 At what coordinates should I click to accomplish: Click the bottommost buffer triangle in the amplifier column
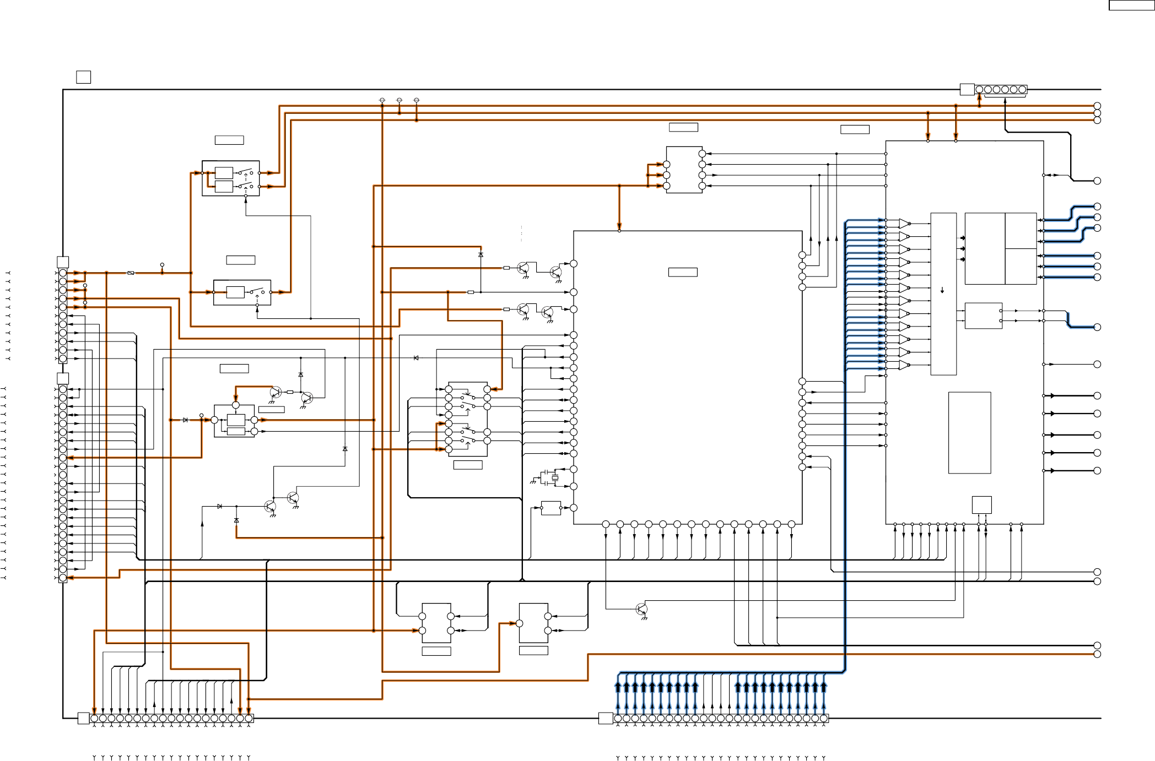(x=904, y=365)
